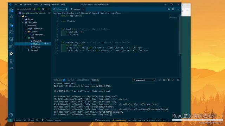Screen dimensions: 225x126
Task: Click the master branch in status bar
Action: [x=18, y=120]
